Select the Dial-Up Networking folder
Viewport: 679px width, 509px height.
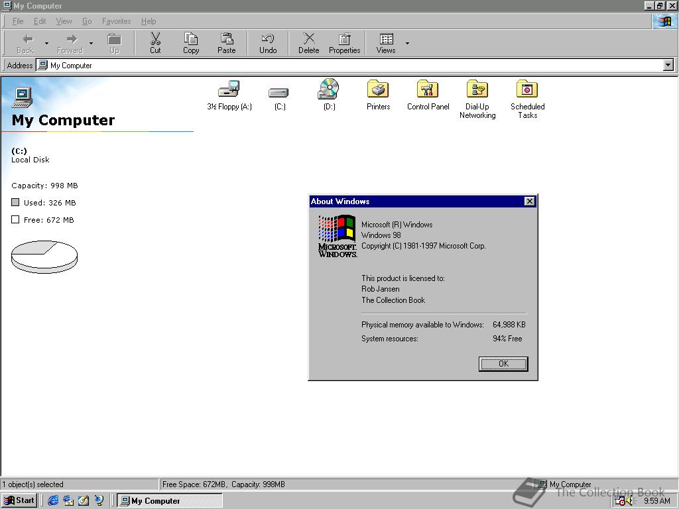[x=477, y=99]
